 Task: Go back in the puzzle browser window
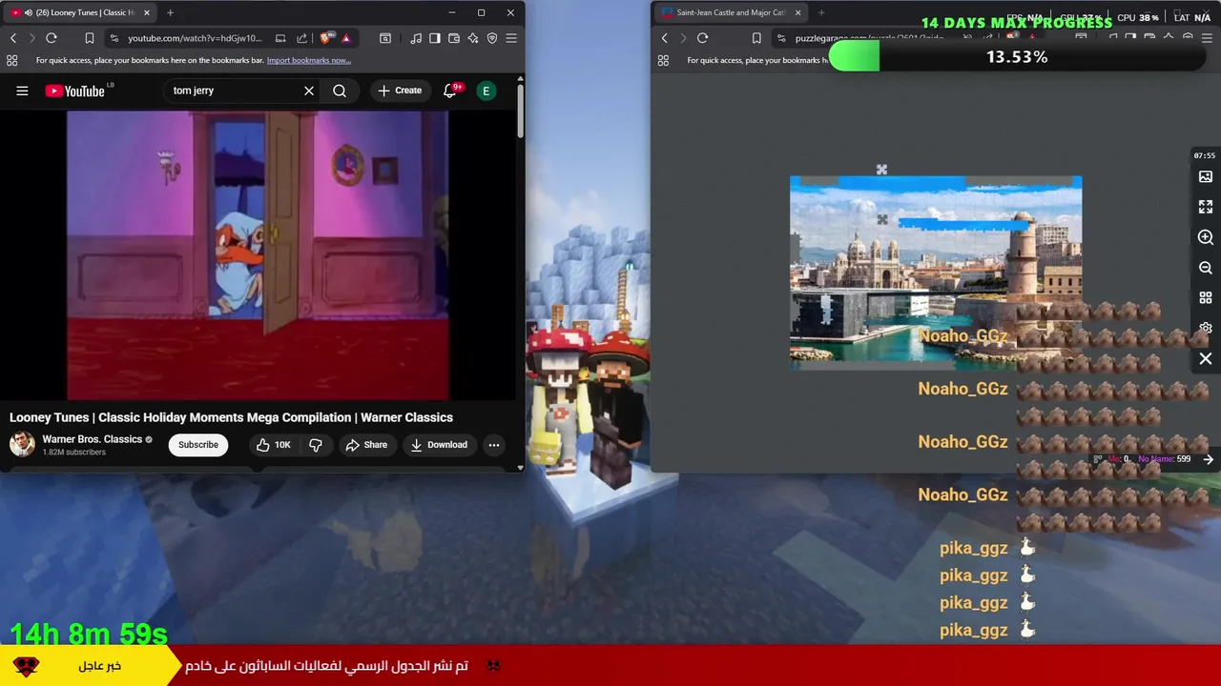[x=665, y=38]
